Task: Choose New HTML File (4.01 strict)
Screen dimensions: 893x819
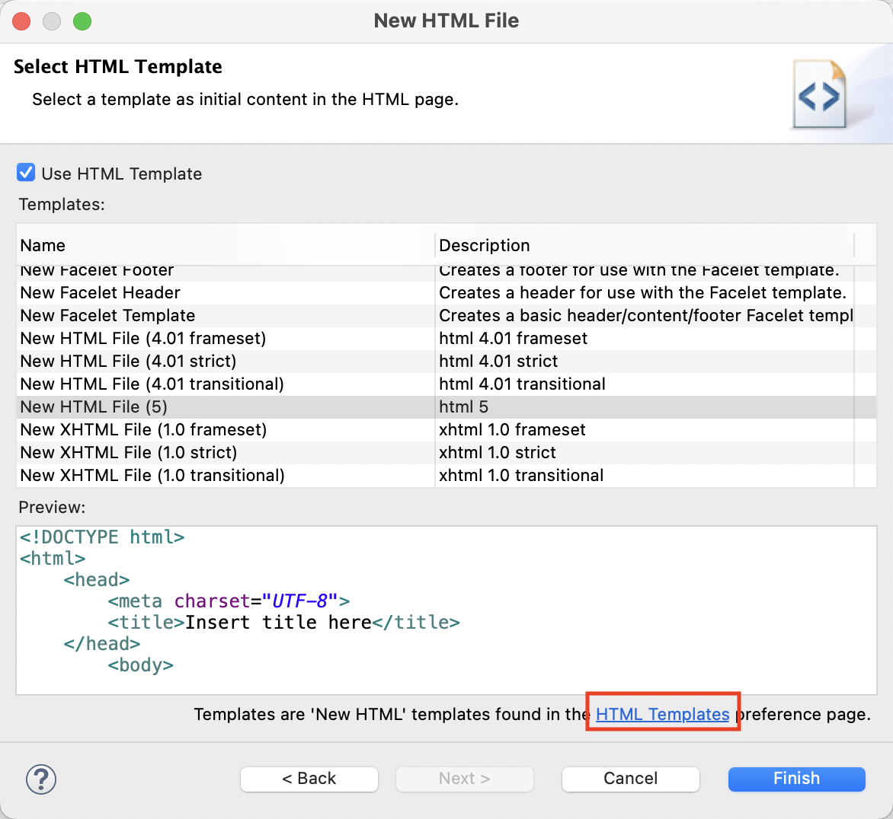Action: 128,362
